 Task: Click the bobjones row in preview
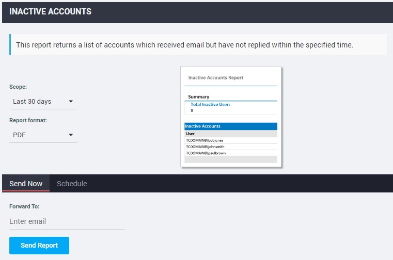pos(231,140)
